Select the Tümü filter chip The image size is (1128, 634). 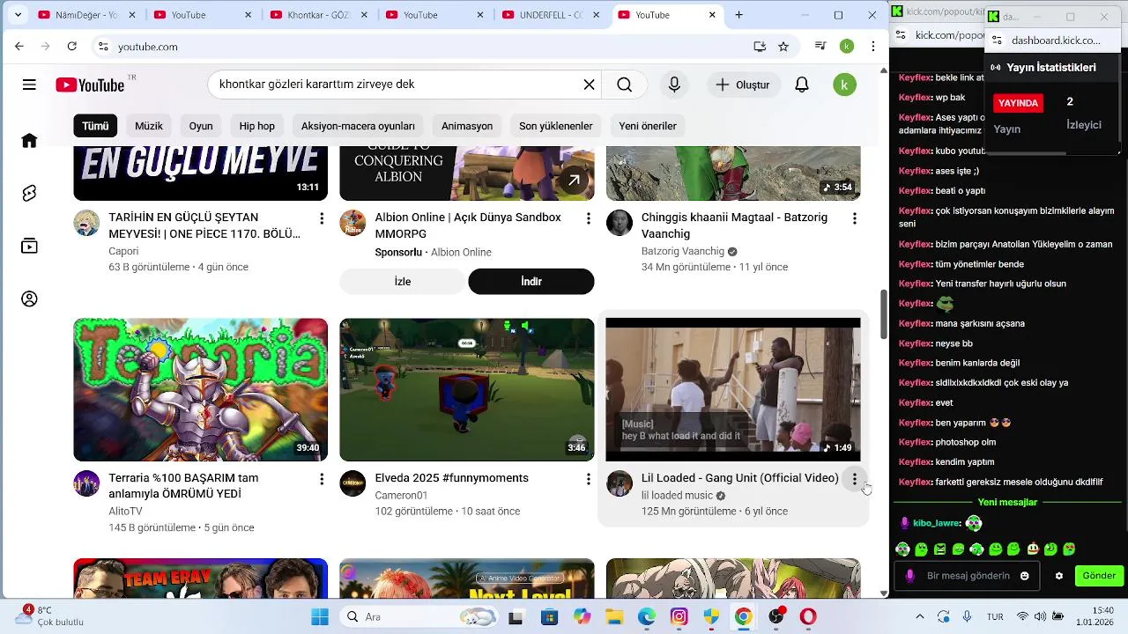[x=95, y=126]
